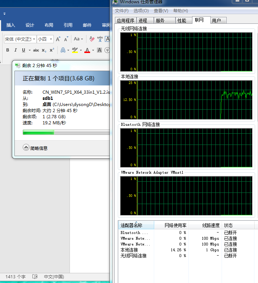Image resolution: width=258 pixels, height=283 pixels.
Task: Click the VMware VMnet1 network graph
Action: click(186, 196)
